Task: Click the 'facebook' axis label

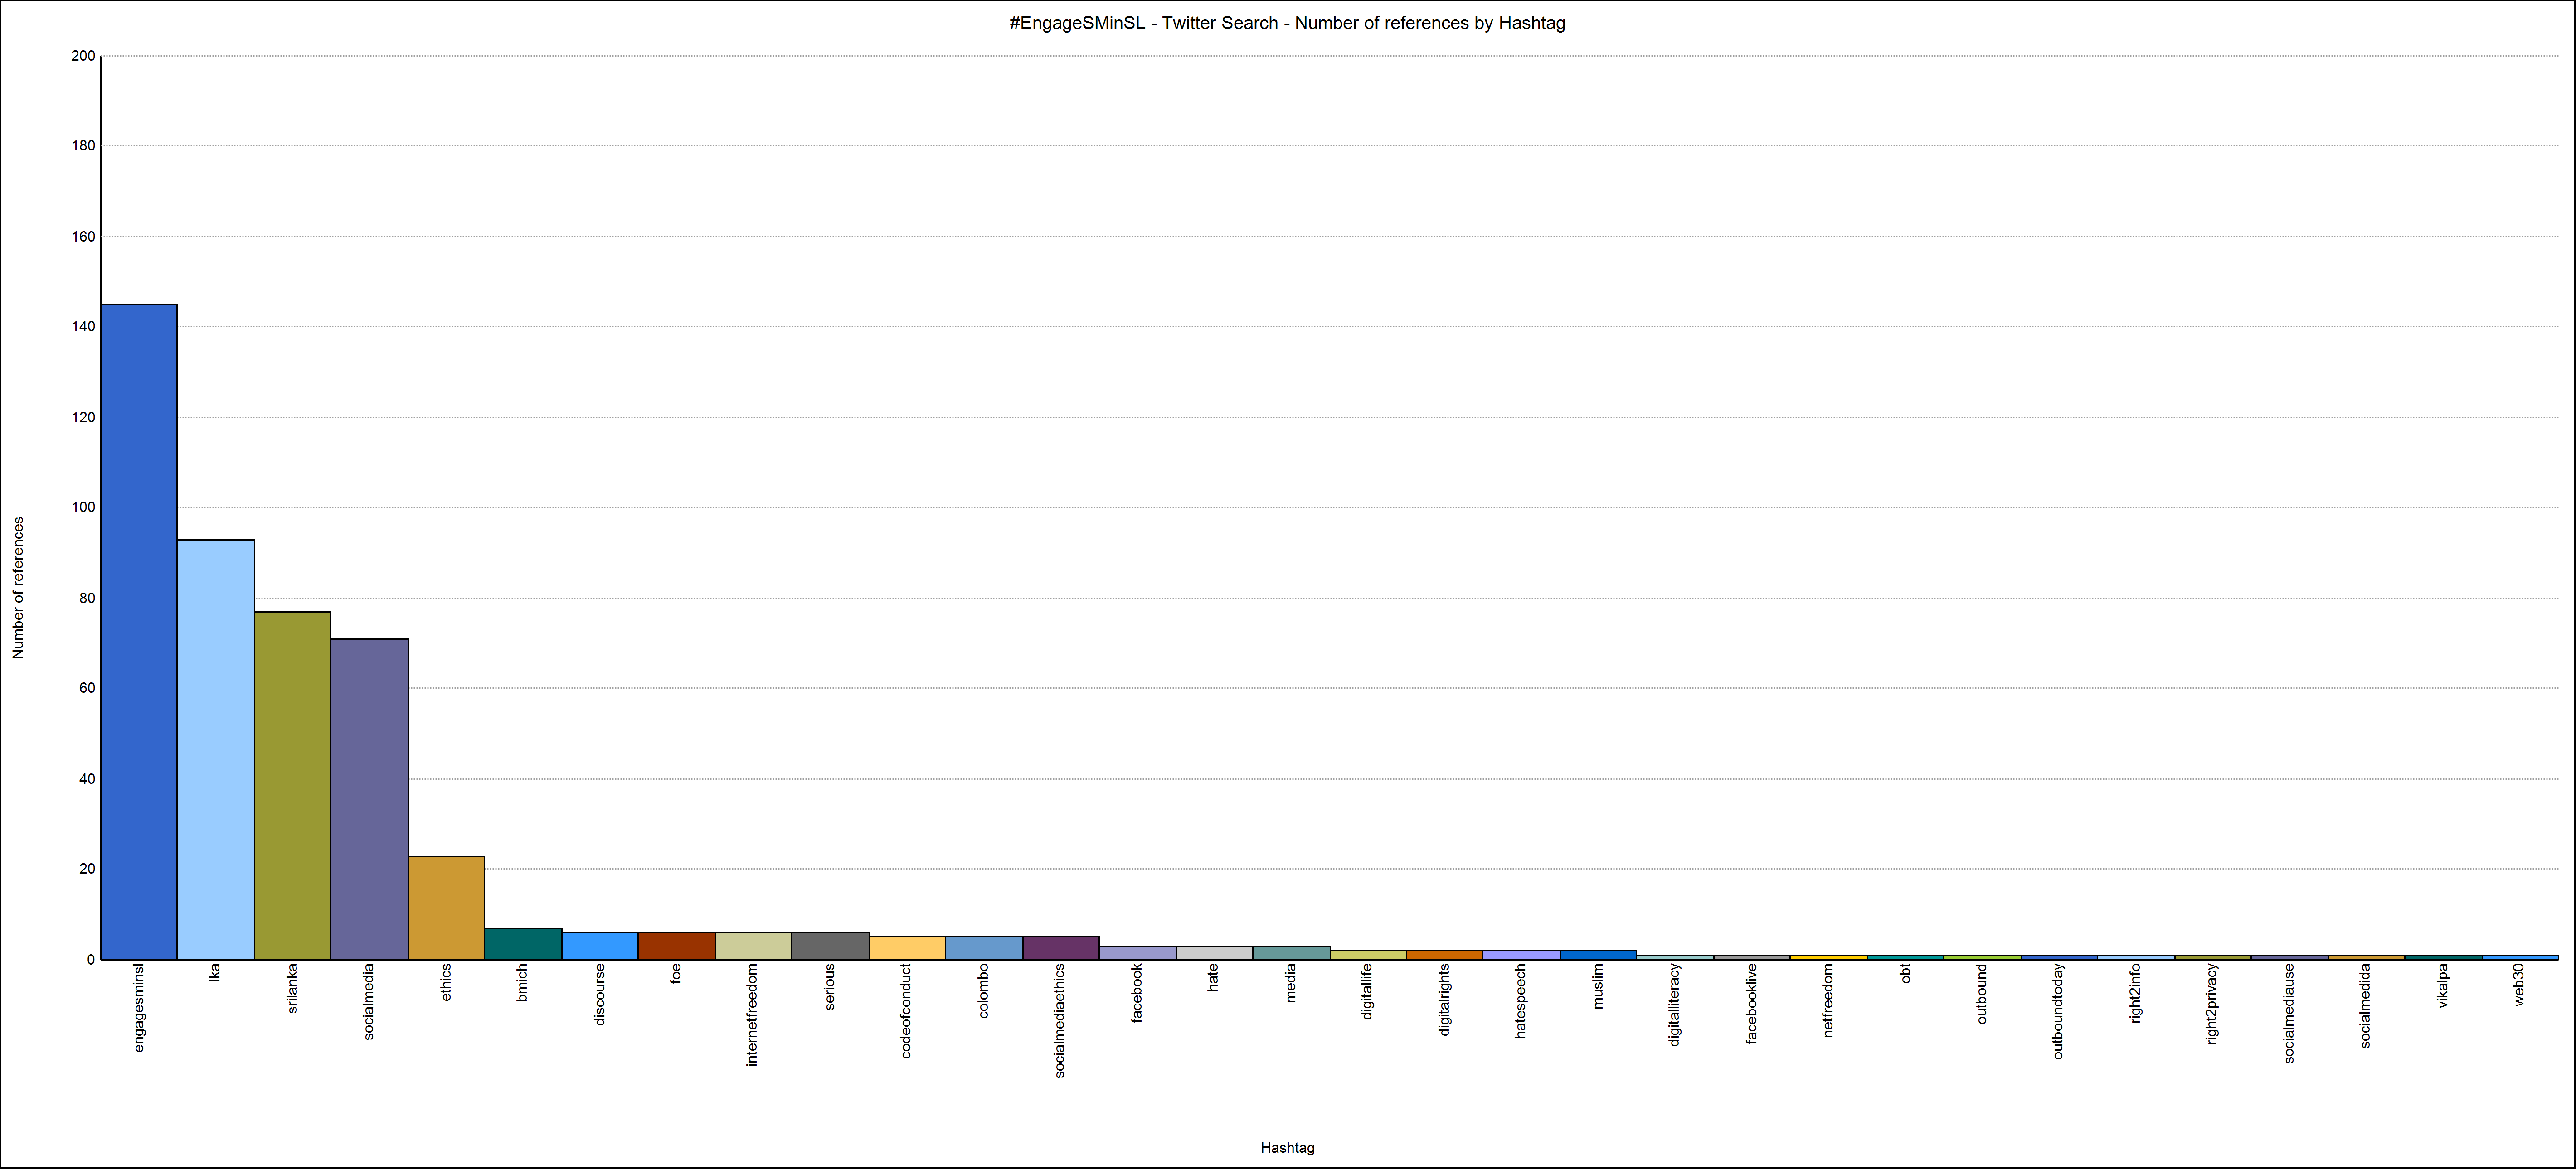Action: tap(1137, 992)
